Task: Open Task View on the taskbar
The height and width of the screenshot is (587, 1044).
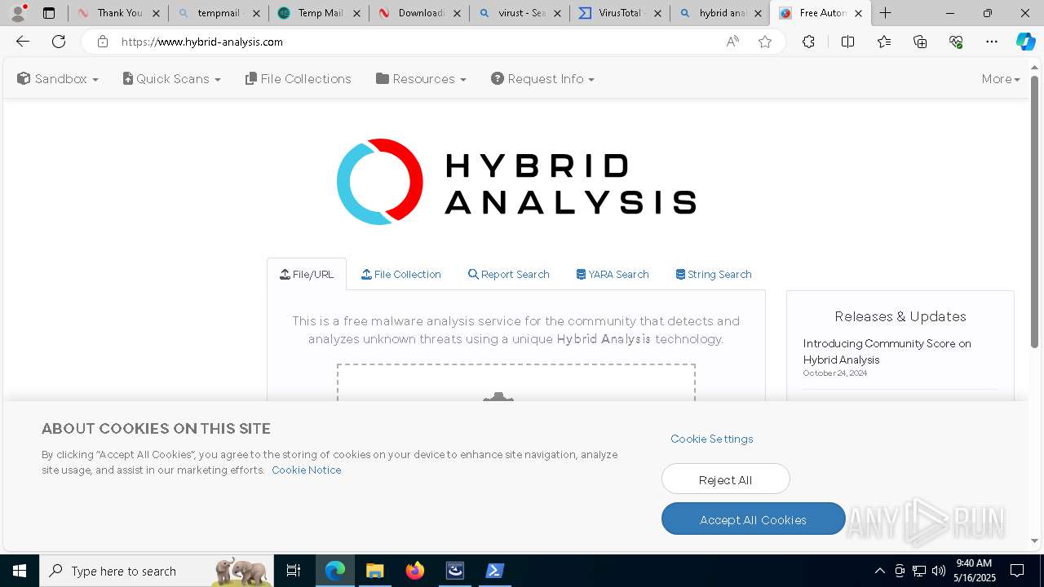Action: tap(294, 571)
